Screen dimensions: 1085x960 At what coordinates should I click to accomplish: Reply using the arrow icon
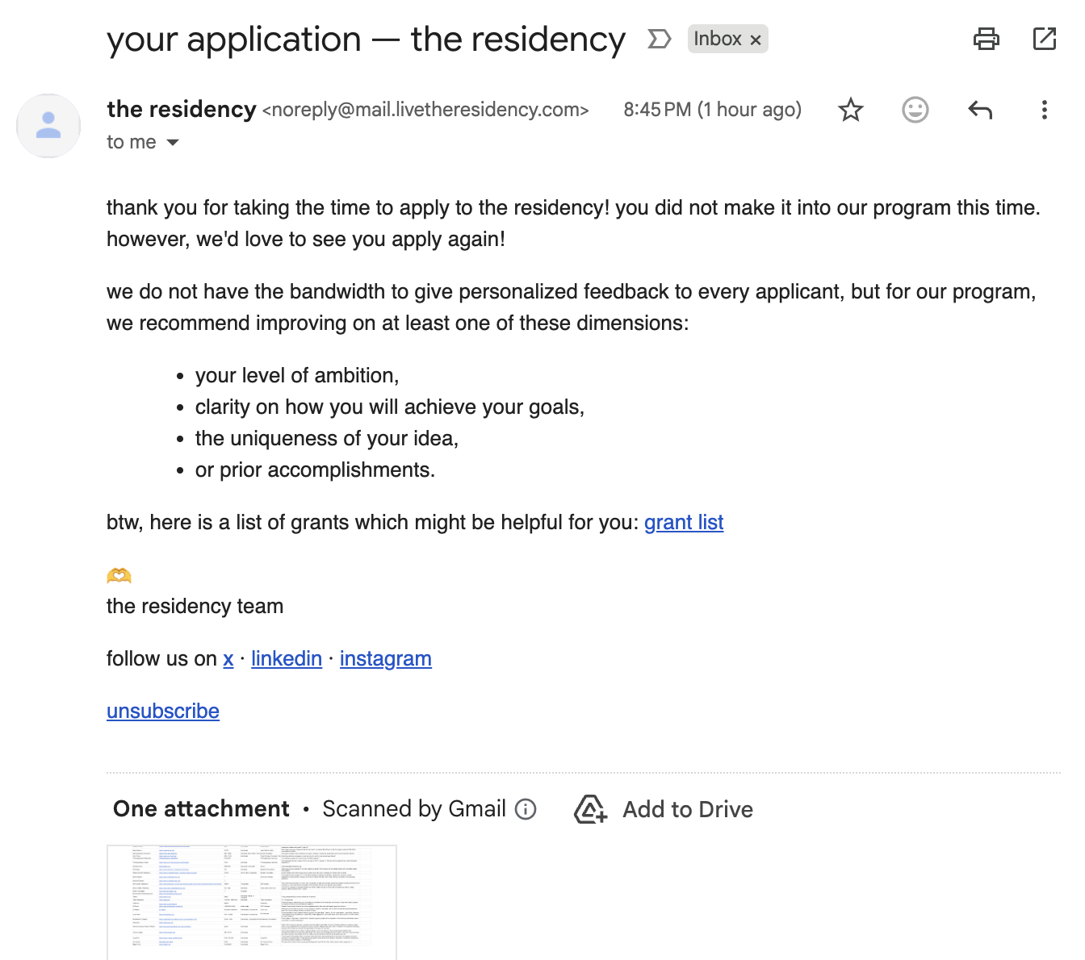pos(979,110)
